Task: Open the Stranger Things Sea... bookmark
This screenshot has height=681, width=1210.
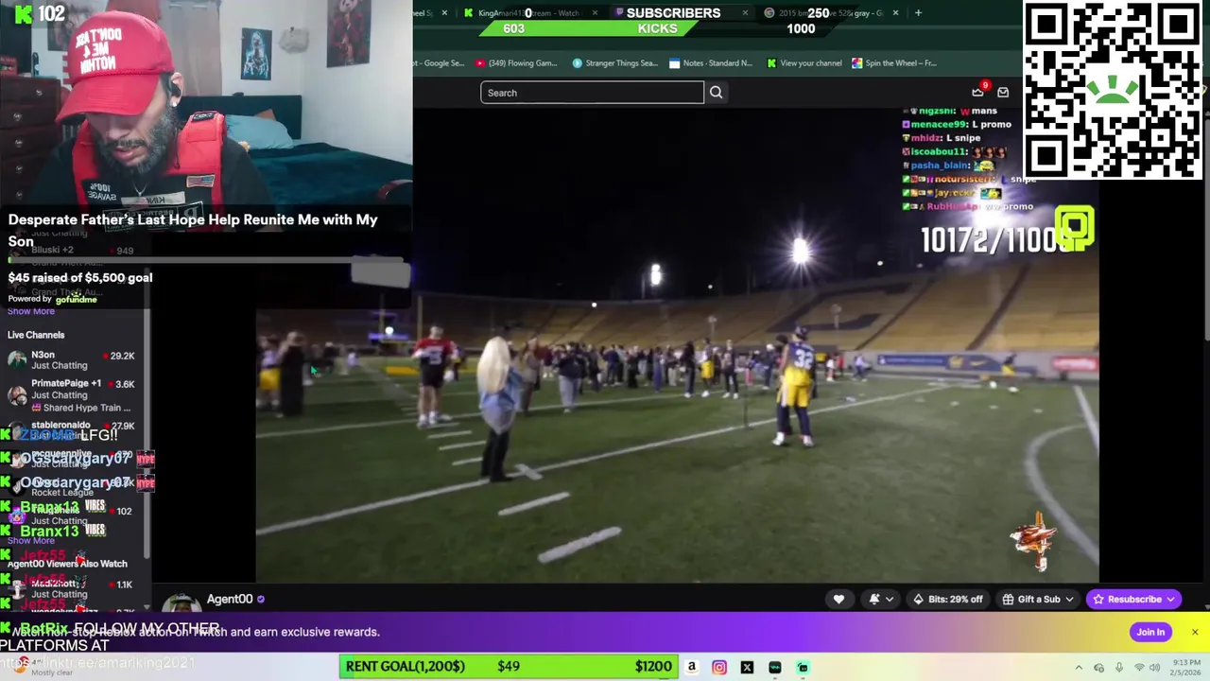Action: [614, 63]
